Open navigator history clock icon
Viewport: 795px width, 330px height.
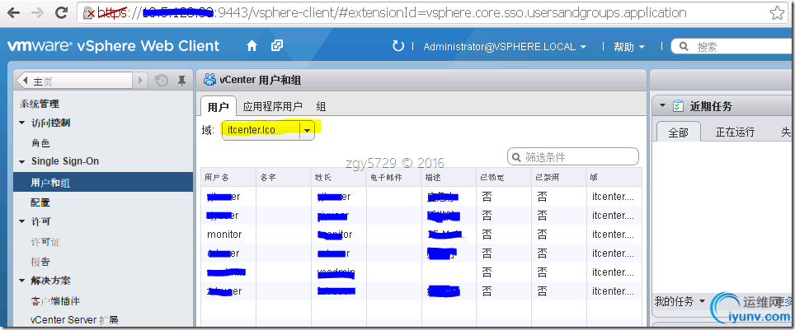(162, 81)
